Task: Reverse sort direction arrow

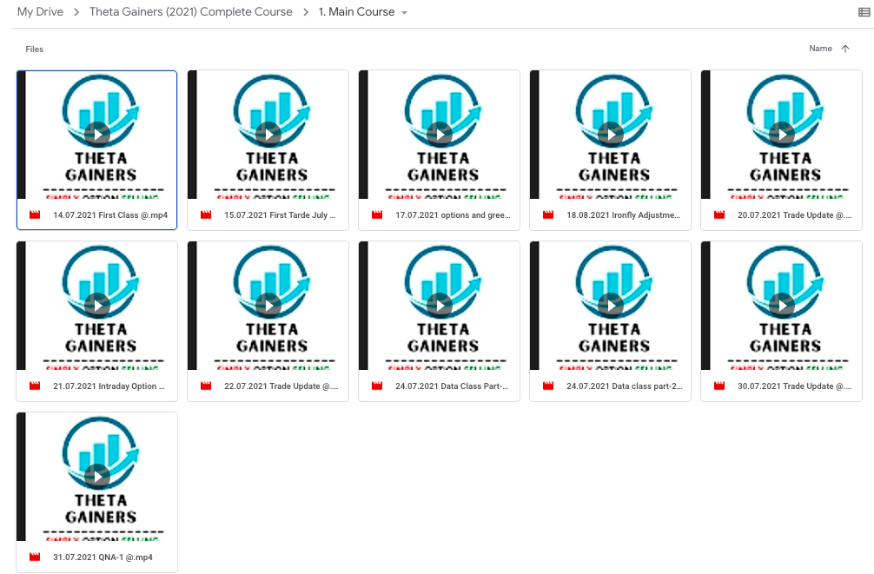Action: click(845, 49)
